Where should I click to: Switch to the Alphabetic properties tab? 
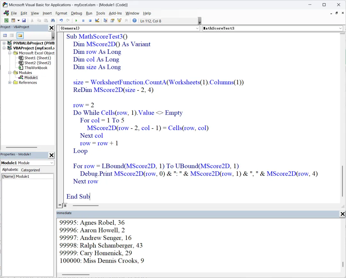(x=10, y=169)
